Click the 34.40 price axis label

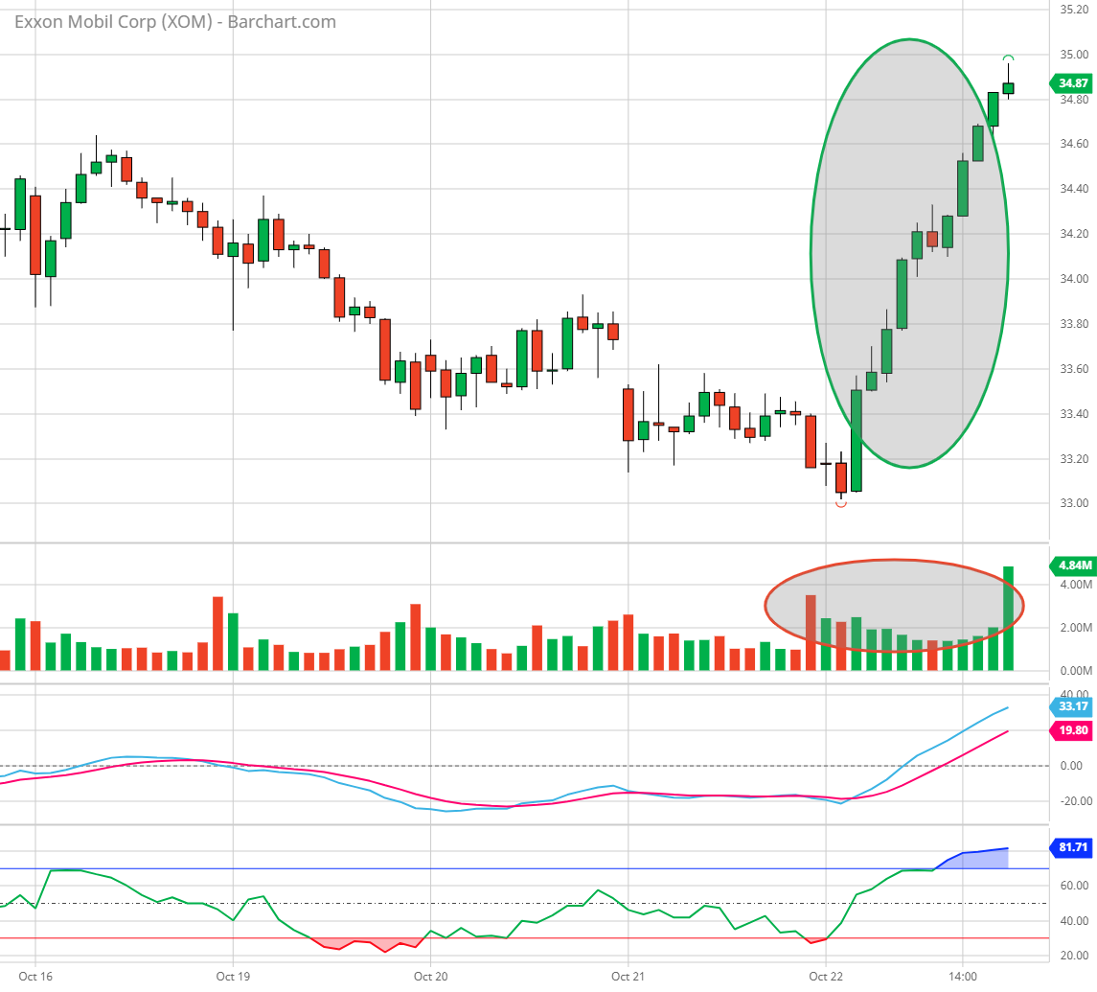pos(1074,188)
